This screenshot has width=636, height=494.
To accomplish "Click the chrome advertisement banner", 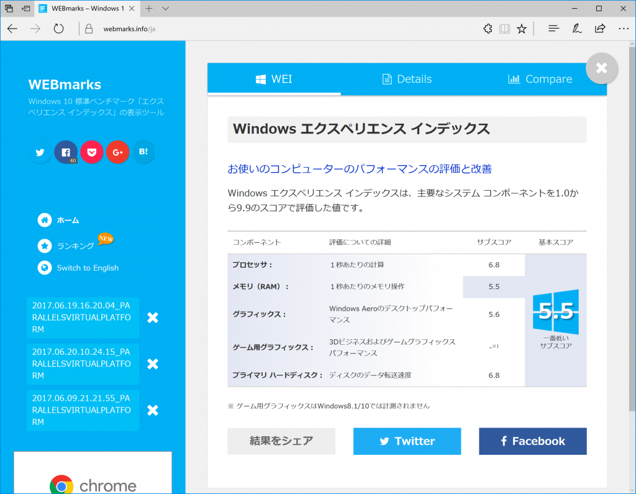I will pyautogui.click(x=93, y=473).
